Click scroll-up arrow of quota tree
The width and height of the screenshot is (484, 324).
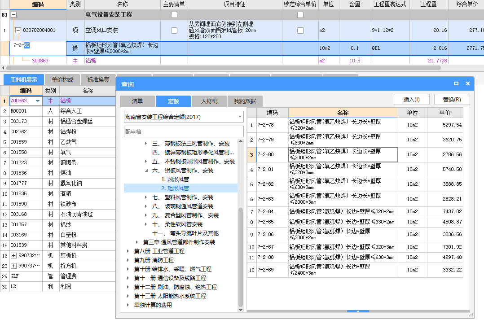tap(241, 141)
